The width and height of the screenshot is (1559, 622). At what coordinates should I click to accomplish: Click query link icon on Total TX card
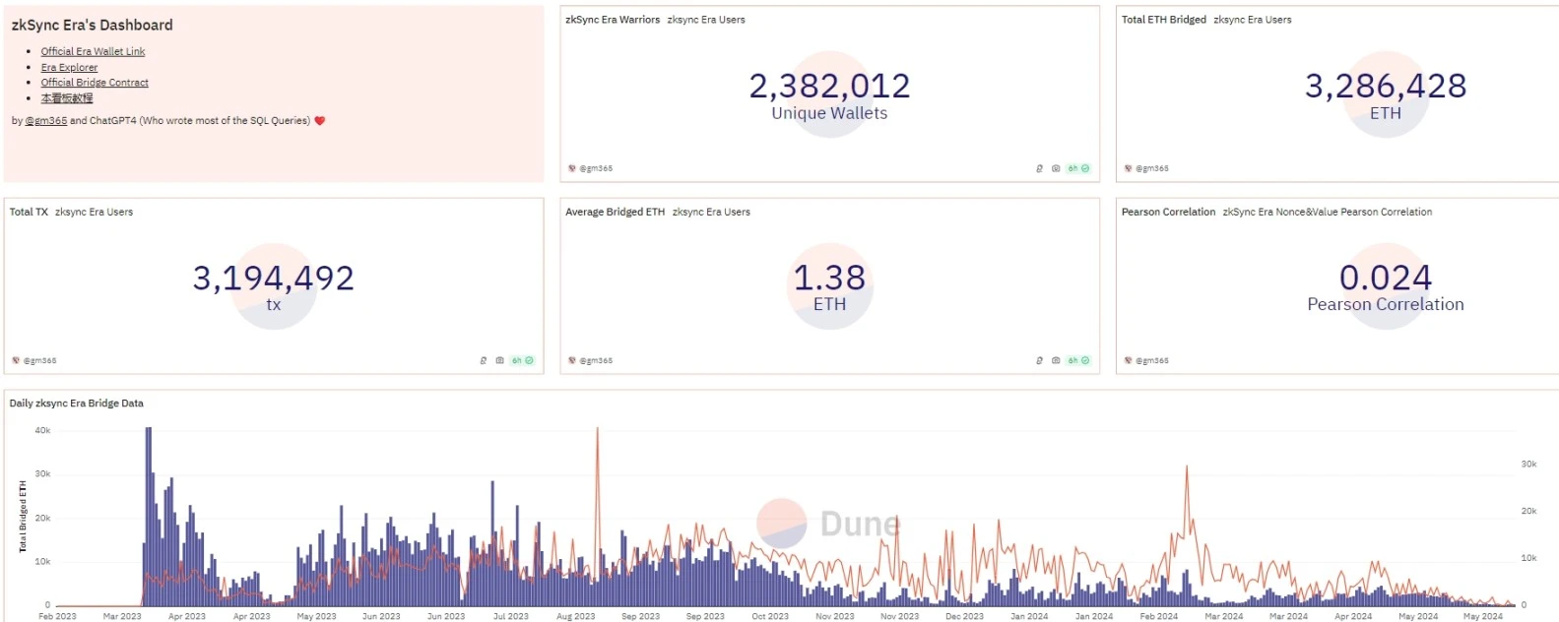click(x=483, y=360)
